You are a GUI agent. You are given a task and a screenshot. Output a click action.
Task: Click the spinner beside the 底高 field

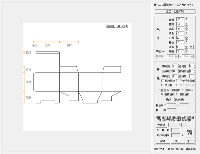(x=186, y=52)
